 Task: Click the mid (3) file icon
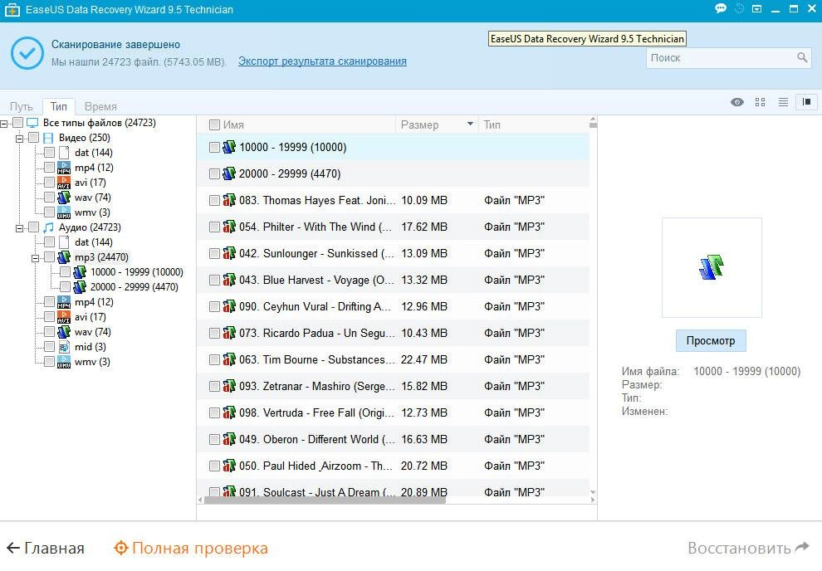[64, 347]
